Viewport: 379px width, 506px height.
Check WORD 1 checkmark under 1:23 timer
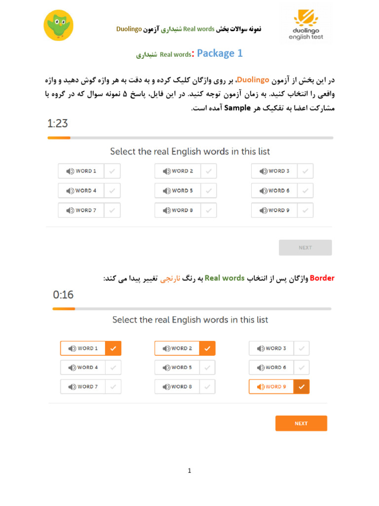112,171
